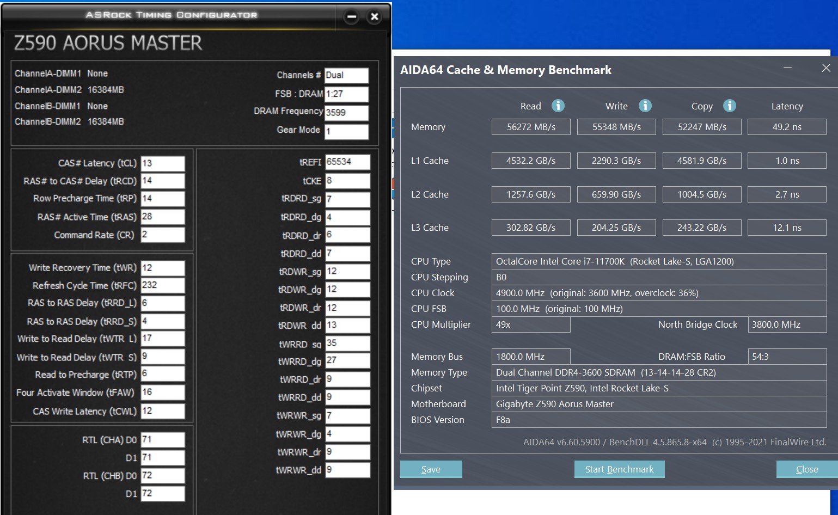Click the Memory Bus value 1800.0 MHz

click(x=531, y=357)
